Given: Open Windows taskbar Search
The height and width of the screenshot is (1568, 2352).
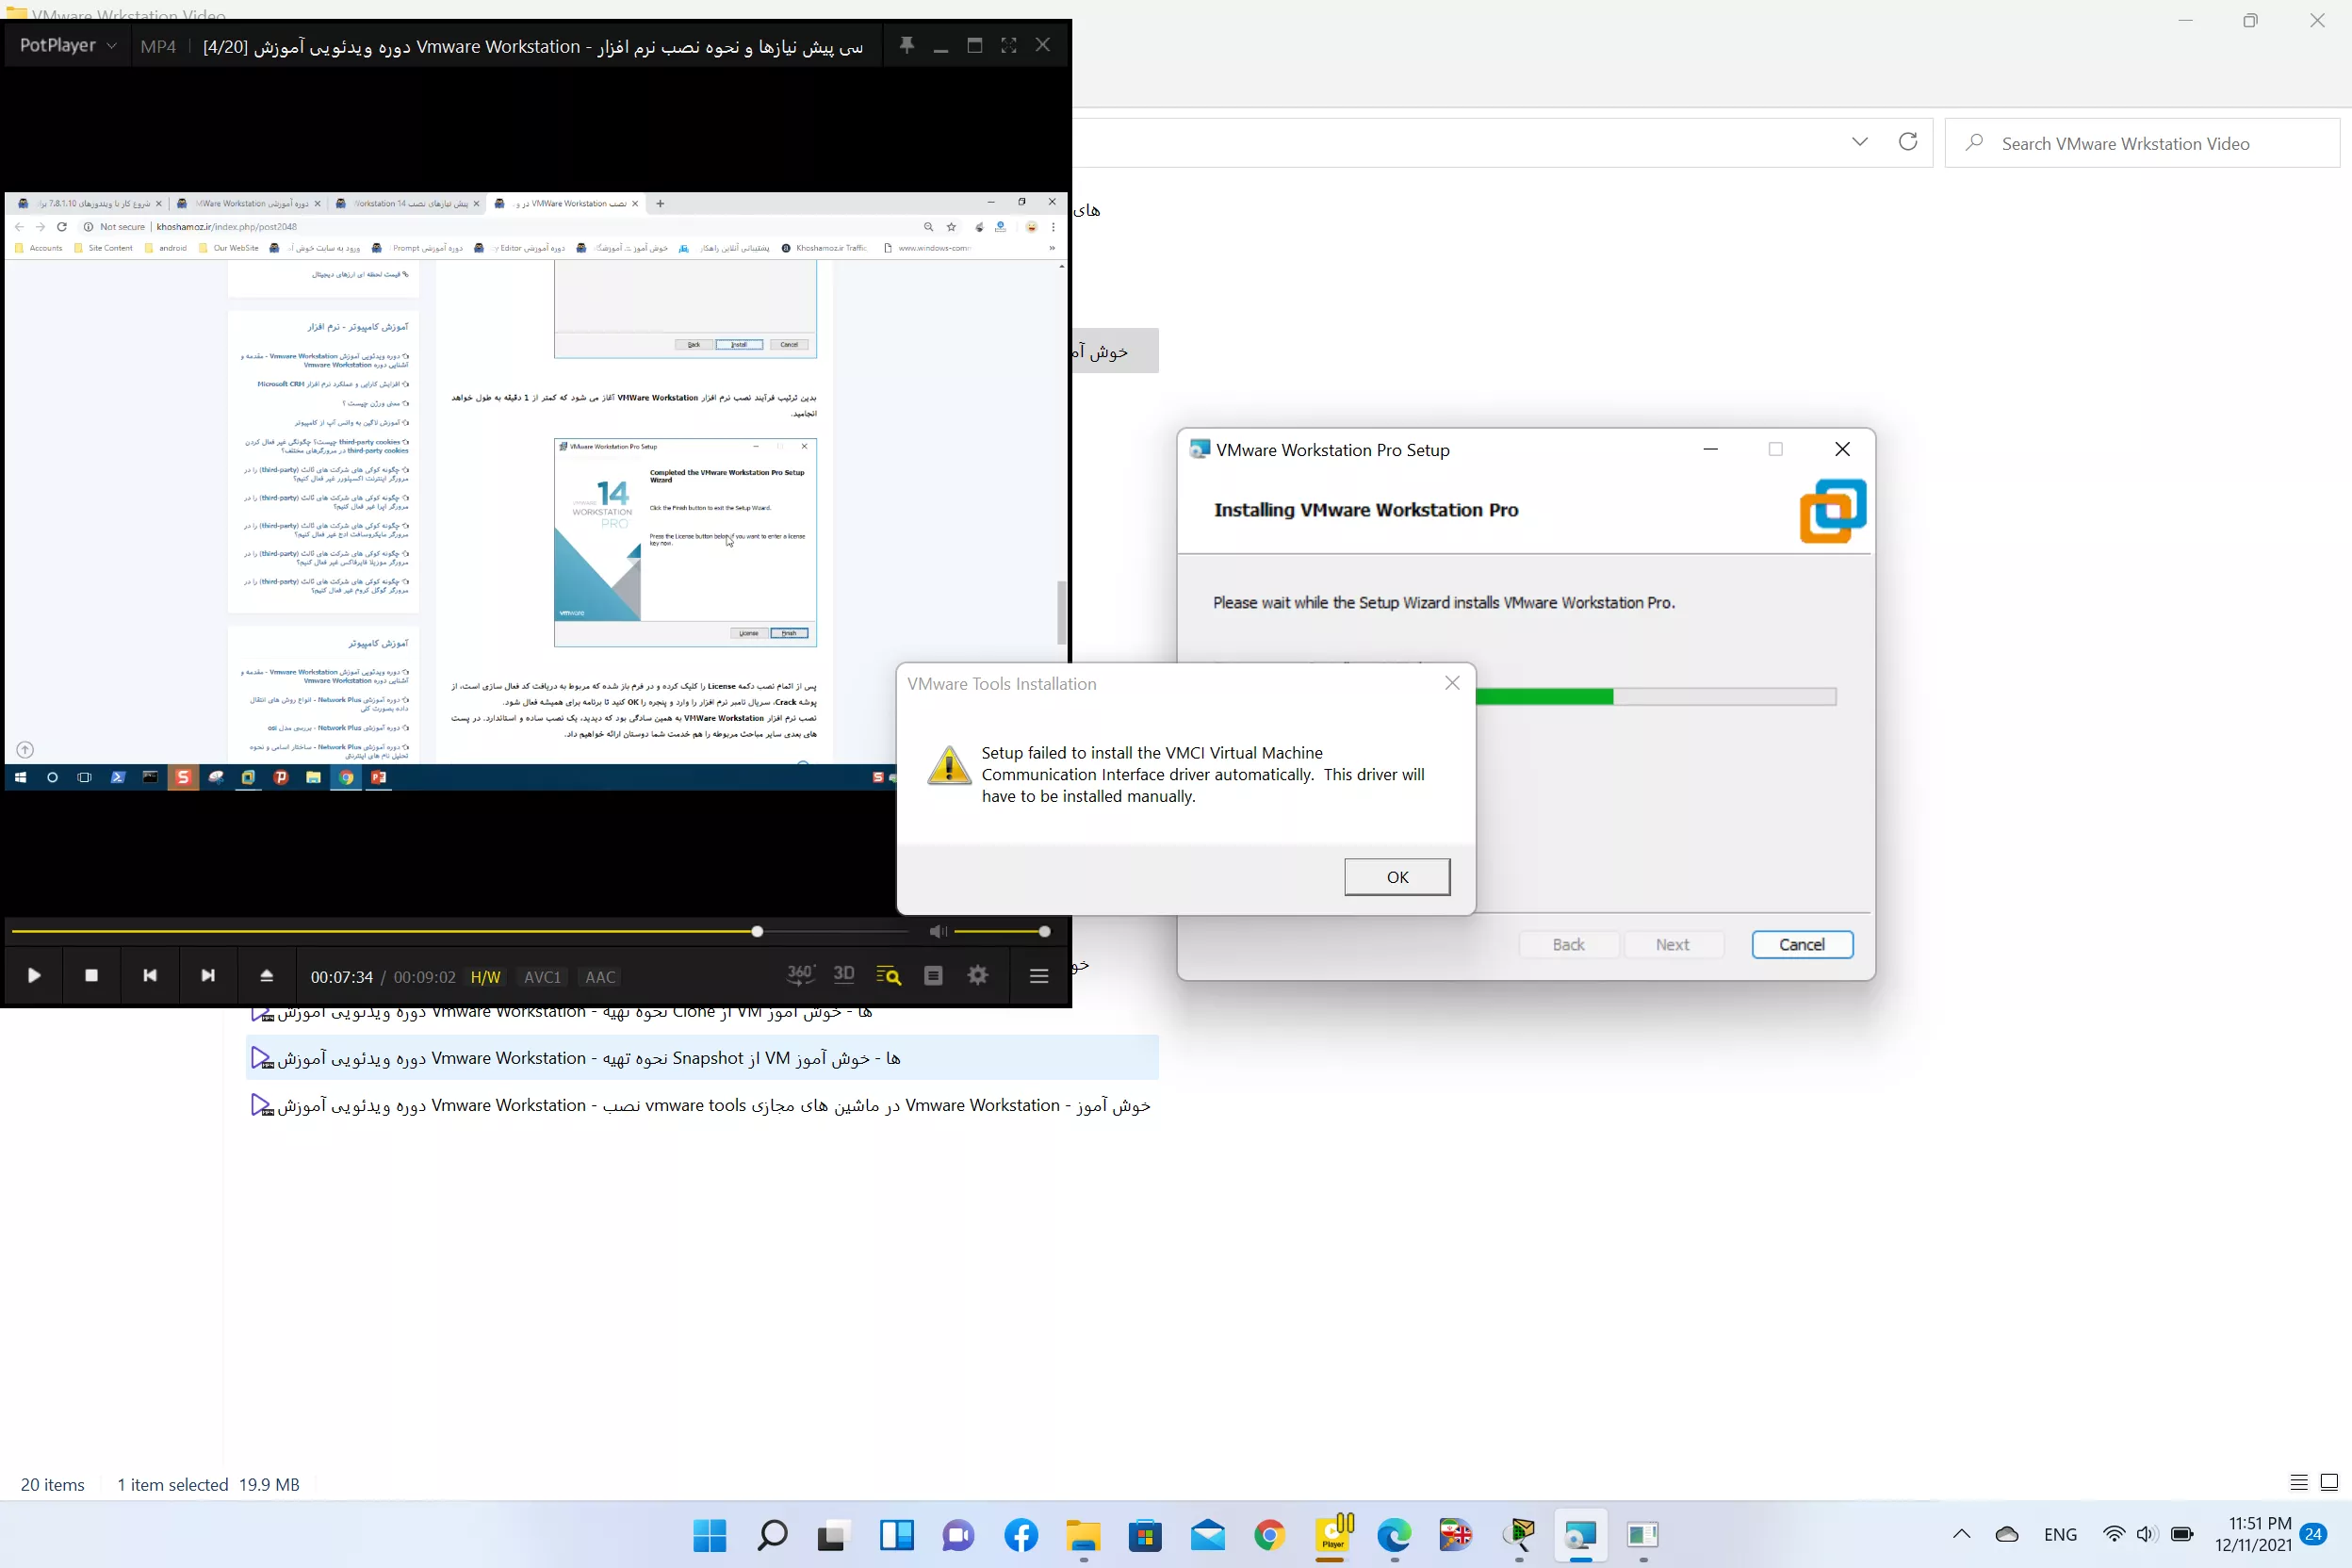Looking at the screenshot, I should [x=772, y=1535].
